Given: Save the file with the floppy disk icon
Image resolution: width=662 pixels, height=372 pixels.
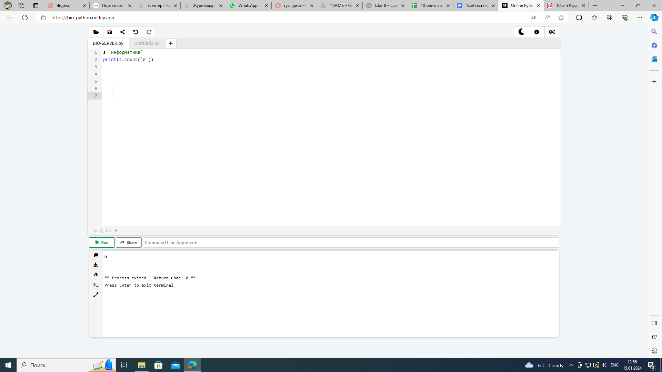Looking at the screenshot, I should 110,32.
